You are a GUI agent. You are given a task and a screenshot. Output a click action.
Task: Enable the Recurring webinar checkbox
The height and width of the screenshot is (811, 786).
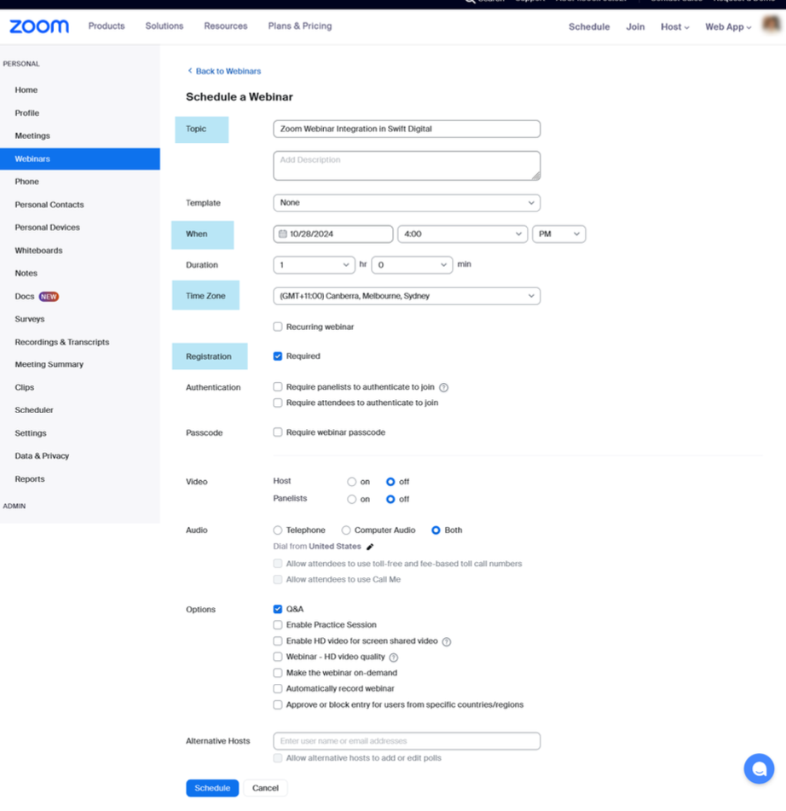(278, 327)
